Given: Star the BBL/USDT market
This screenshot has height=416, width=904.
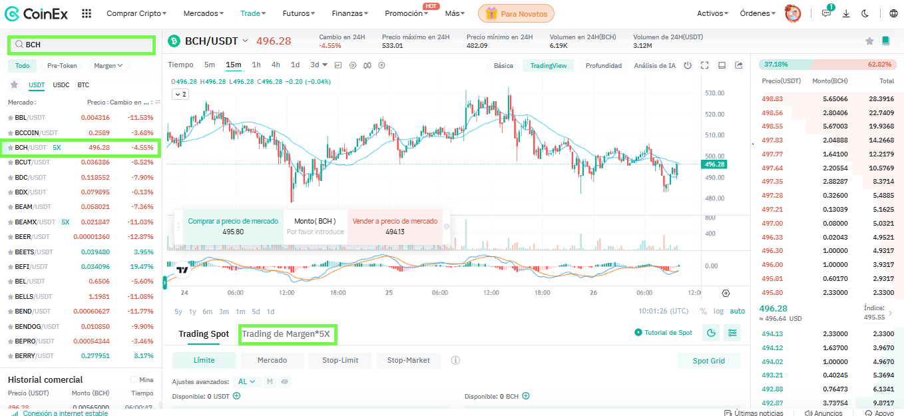Looking at the screenshot, I should (x=10, y=118).
